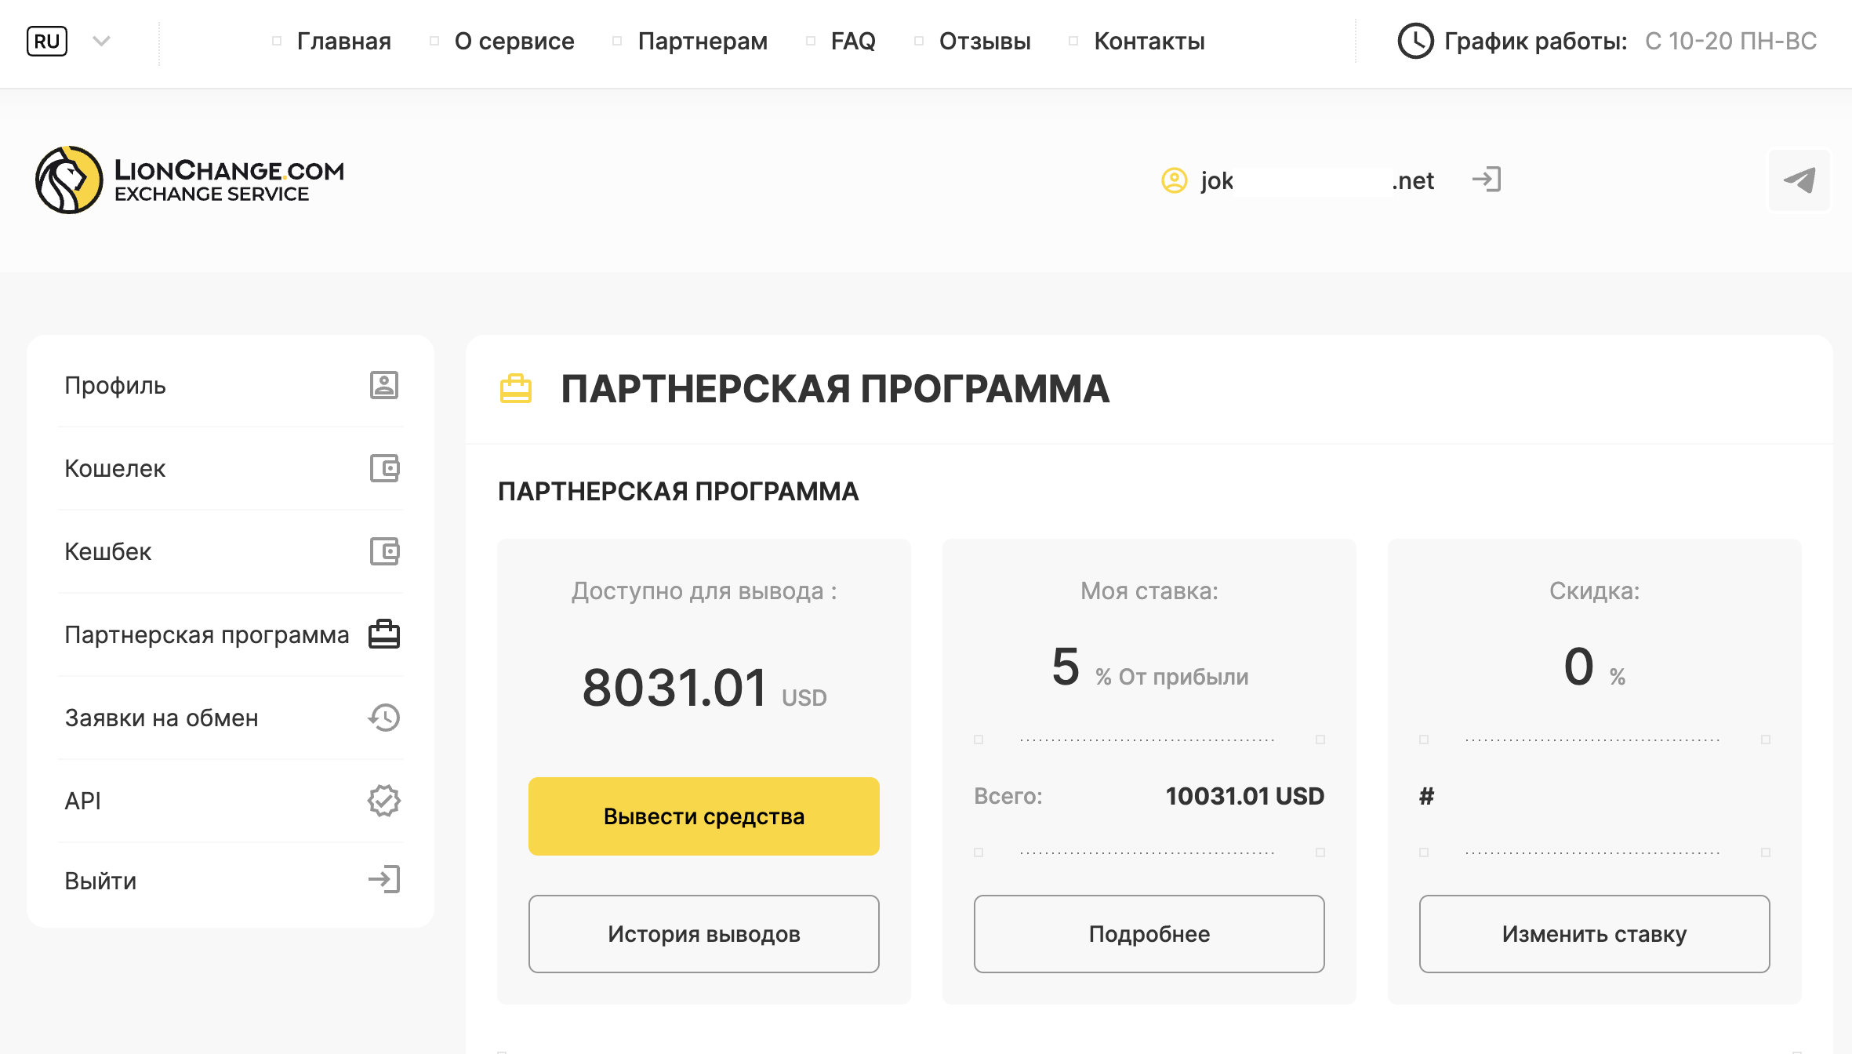Click the clock icon near График работы
The height and width of the screenshot is (1054, 1852).
click(1415, 41)
